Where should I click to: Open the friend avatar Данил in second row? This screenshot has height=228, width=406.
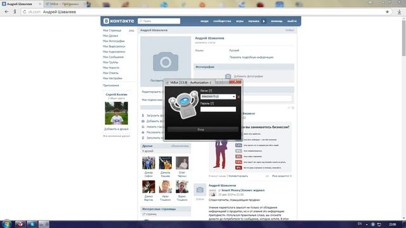(148, 187)
